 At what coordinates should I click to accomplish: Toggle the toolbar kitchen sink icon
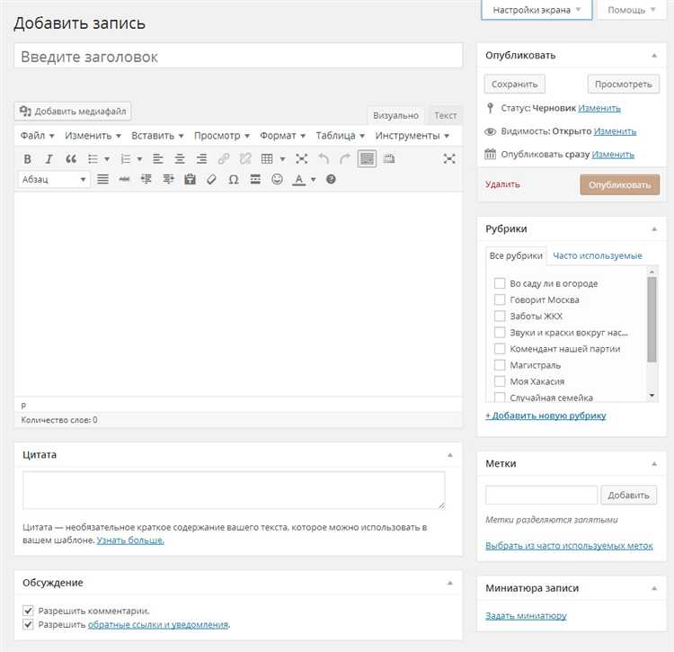pos(367,159)
